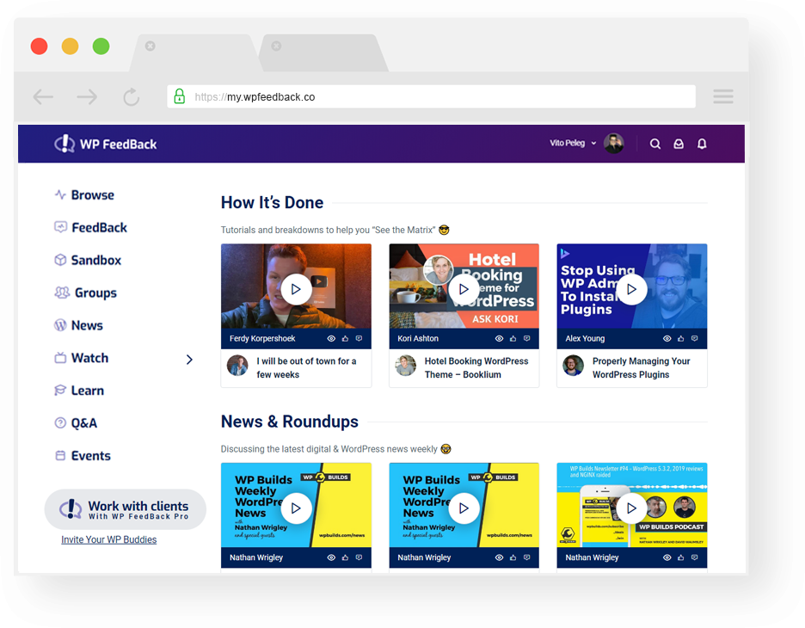Open the notifications bell icon

coord(702,144)
